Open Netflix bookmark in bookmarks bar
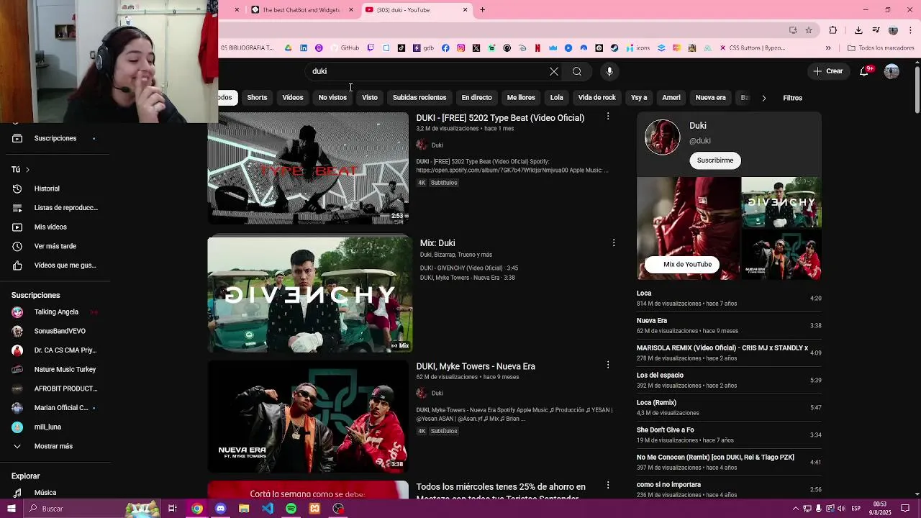This screenshot has height=518, width=921. [x=537, y=48]
